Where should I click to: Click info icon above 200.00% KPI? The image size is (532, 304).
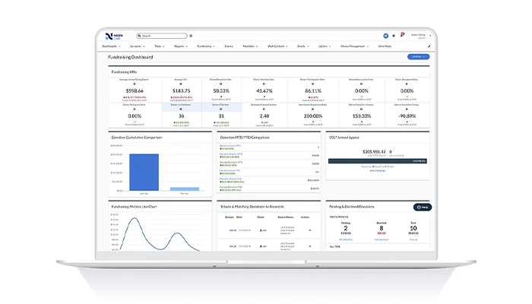tap(312, 109)
